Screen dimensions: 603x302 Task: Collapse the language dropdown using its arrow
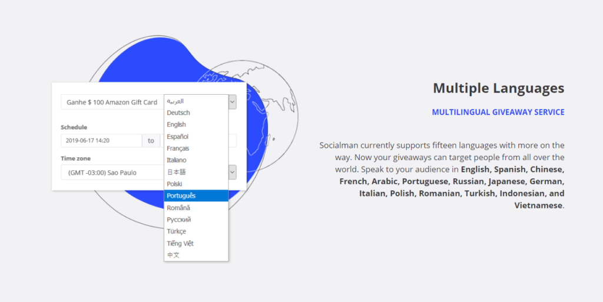click(x=232, y=102)
